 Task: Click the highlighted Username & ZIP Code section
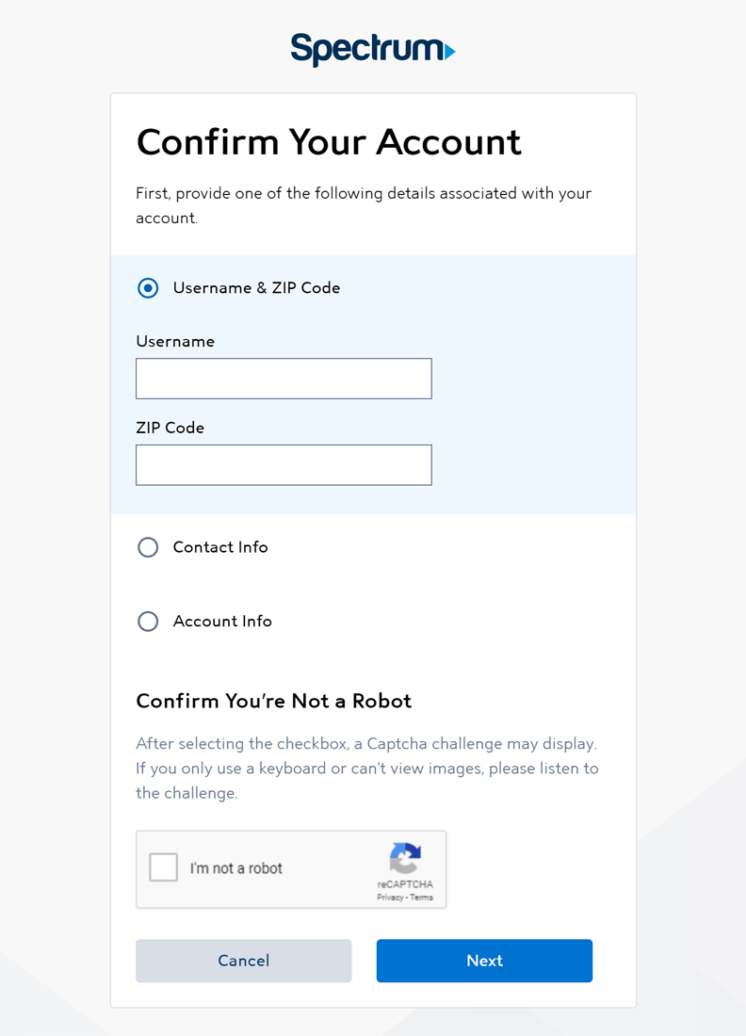tap(373, 382)
